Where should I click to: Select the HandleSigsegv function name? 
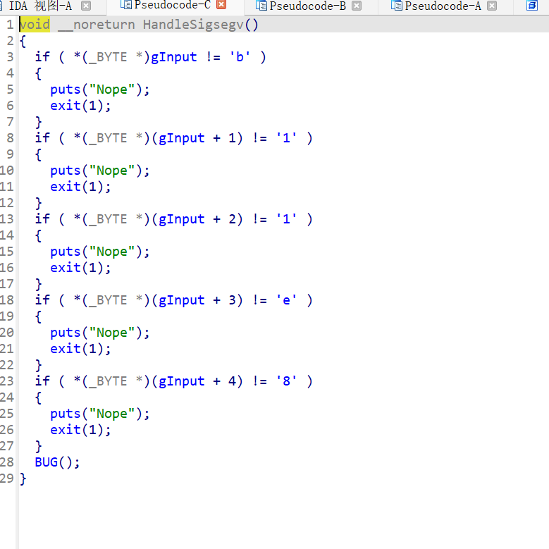tap(193, 25)
